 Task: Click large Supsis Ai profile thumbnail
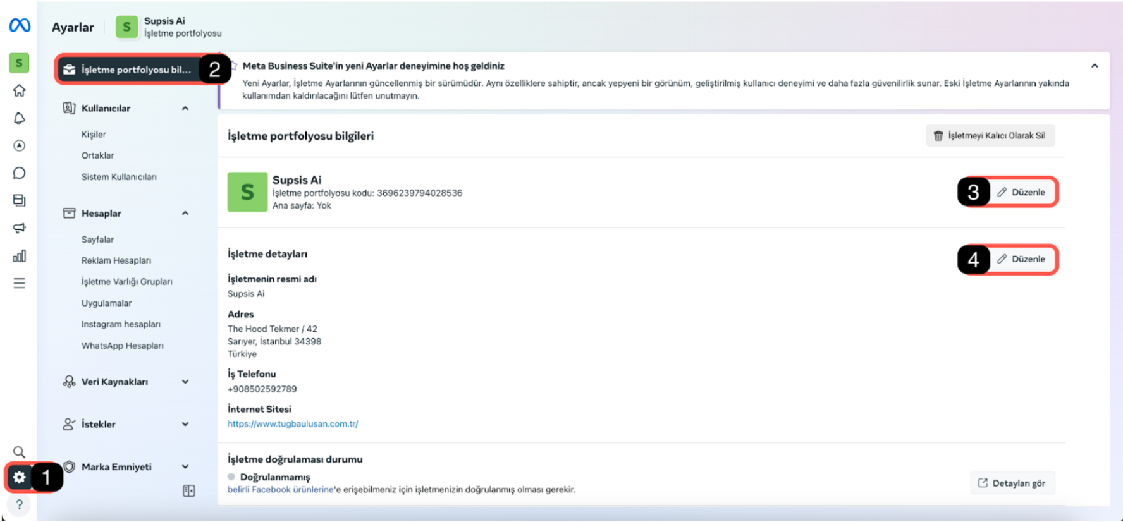point(247,192)
